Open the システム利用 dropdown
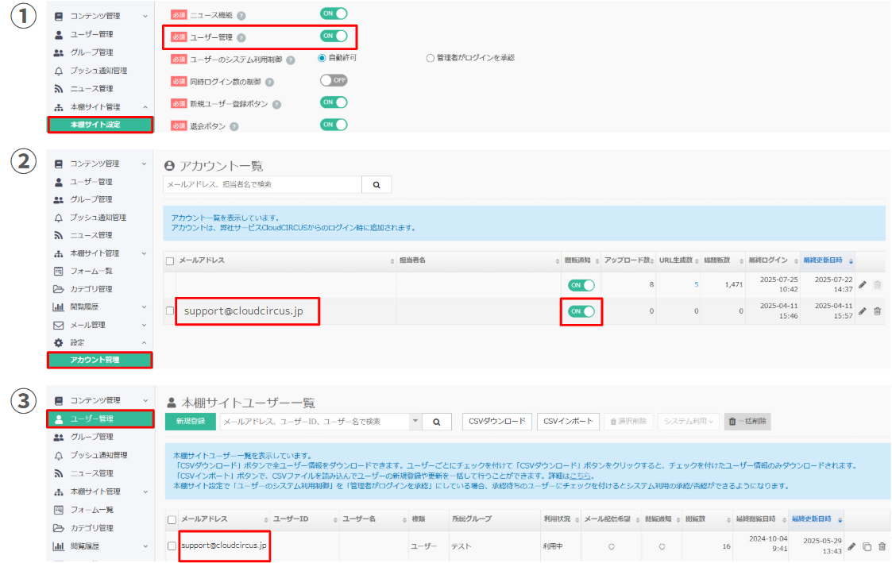892x563 pixels. coord(688,422)
